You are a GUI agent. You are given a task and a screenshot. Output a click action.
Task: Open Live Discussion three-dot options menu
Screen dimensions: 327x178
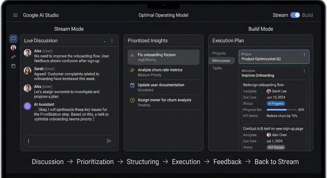point(112,41)
